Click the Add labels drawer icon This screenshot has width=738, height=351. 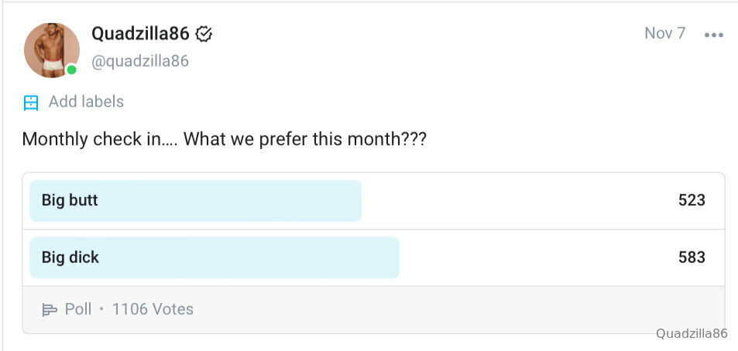tap(31, 102)
